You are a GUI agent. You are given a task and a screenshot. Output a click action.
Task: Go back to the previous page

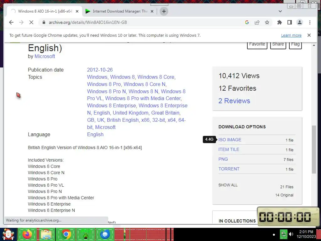coord(11,22)
